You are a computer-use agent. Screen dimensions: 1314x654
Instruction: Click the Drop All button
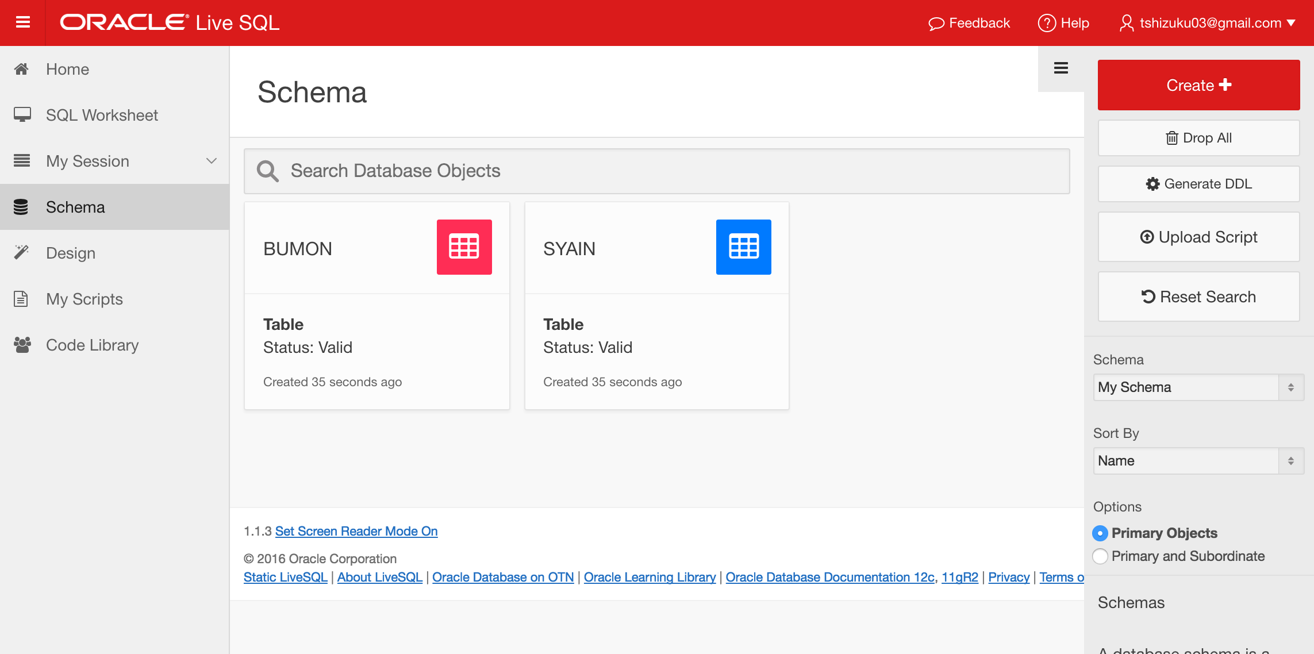[1198, 138]
